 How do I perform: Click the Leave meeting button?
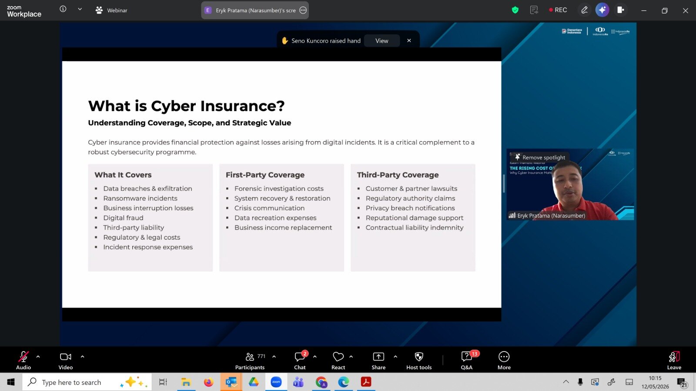point(674,360)
